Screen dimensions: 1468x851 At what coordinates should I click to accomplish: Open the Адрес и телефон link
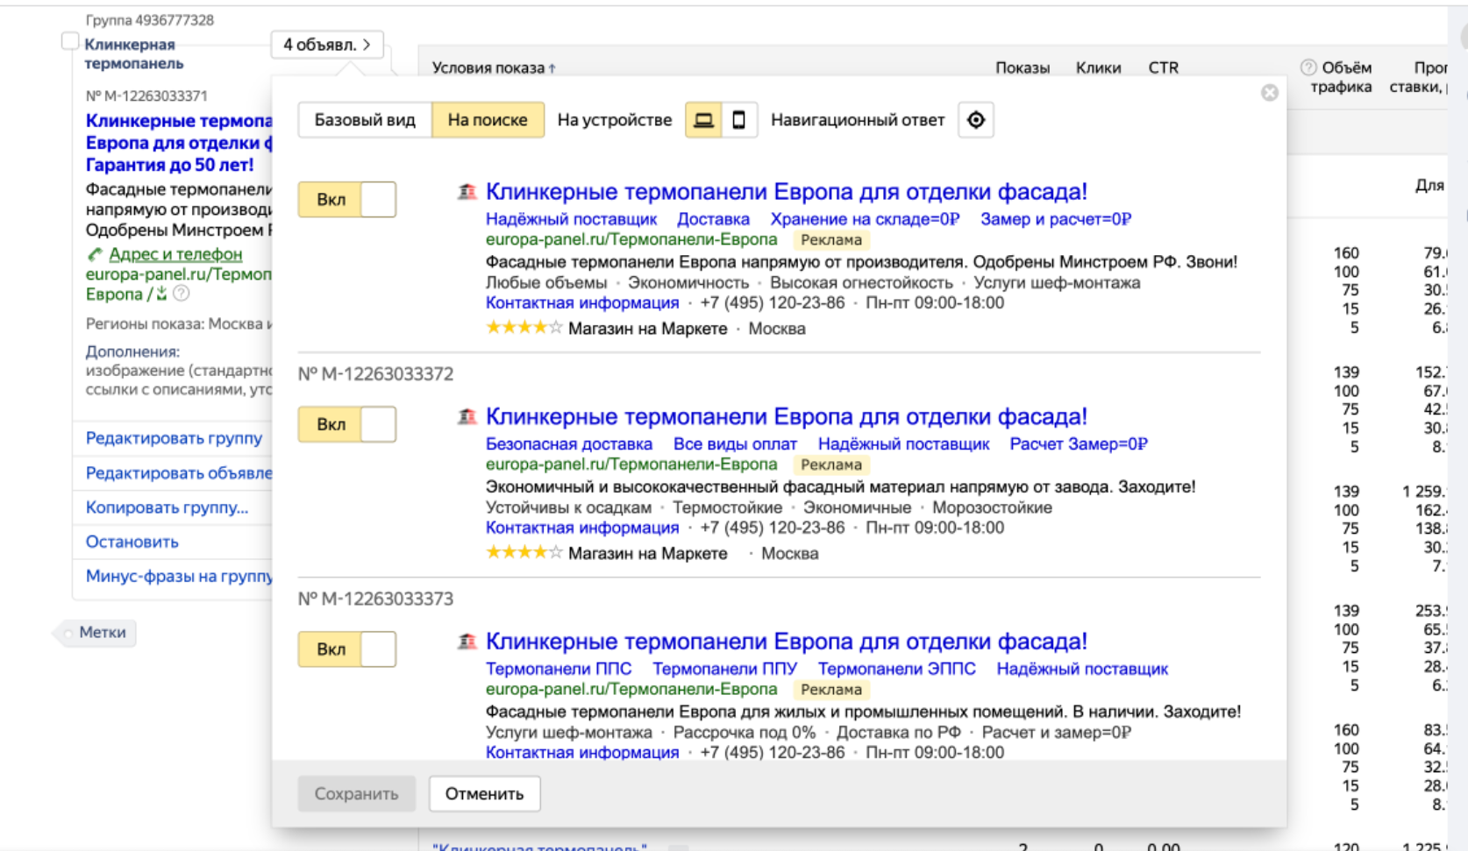[x=175, y=254]
